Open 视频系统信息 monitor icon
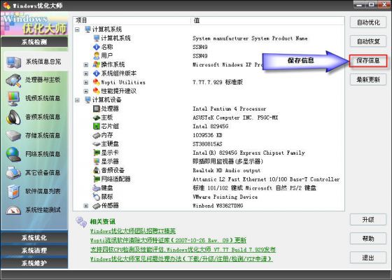Viewport: 392px width, 280px height. [x=13, y=99]
